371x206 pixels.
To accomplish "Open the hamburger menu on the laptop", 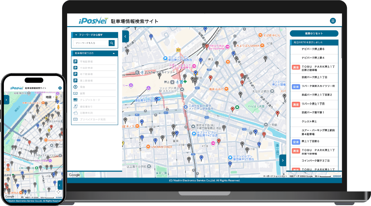I will click(x=333, y=21).
